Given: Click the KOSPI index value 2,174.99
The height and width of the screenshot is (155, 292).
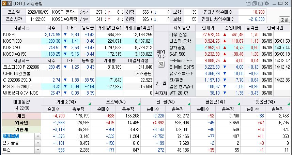Looking at the screenshot, I should pos(52,34).
